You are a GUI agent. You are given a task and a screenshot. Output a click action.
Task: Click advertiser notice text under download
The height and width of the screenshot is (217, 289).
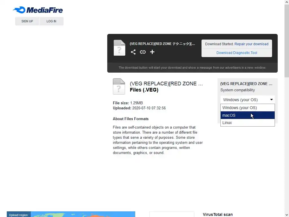click(192, 68)
